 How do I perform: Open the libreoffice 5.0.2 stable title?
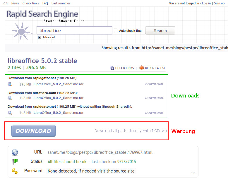coord(42,61)
